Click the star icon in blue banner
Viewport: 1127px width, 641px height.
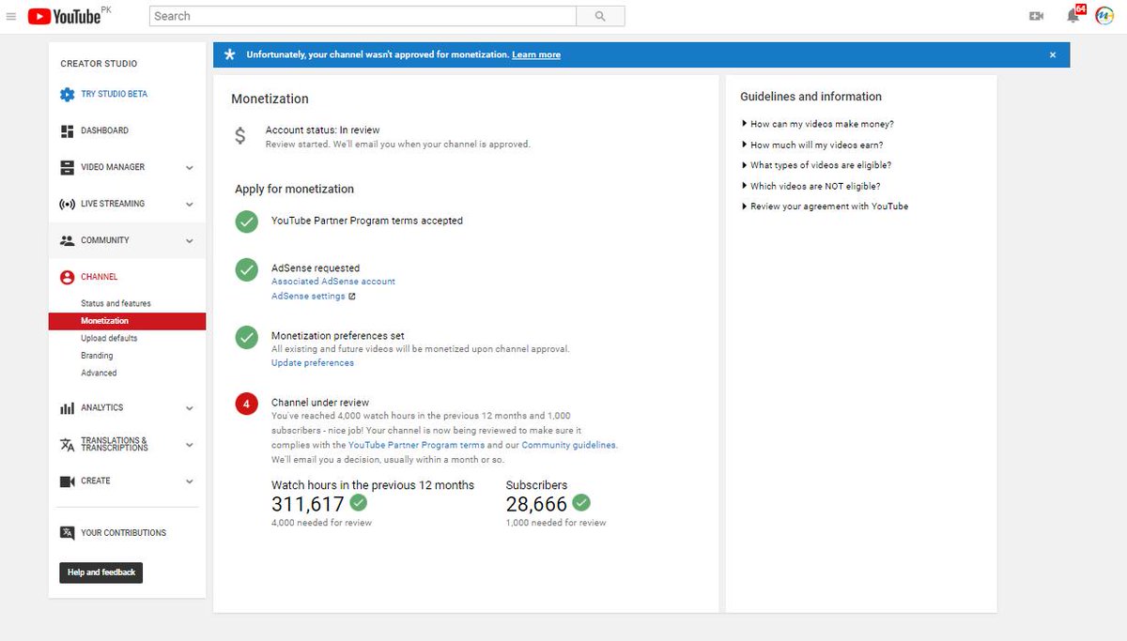pyautogui.click(x=229, y=54)
